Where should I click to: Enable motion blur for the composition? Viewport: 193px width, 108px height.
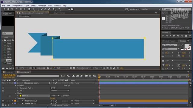81,76
